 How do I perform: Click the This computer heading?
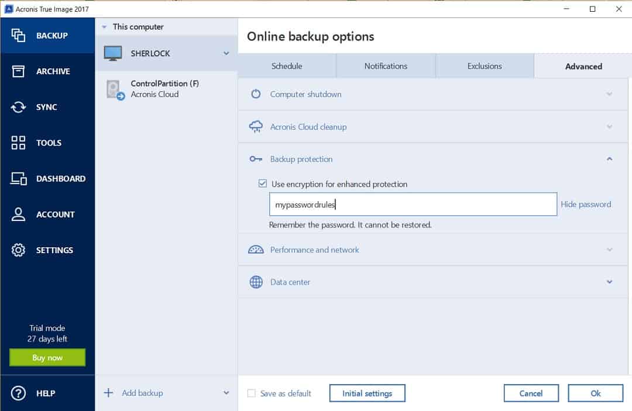[x=138, y=27]
